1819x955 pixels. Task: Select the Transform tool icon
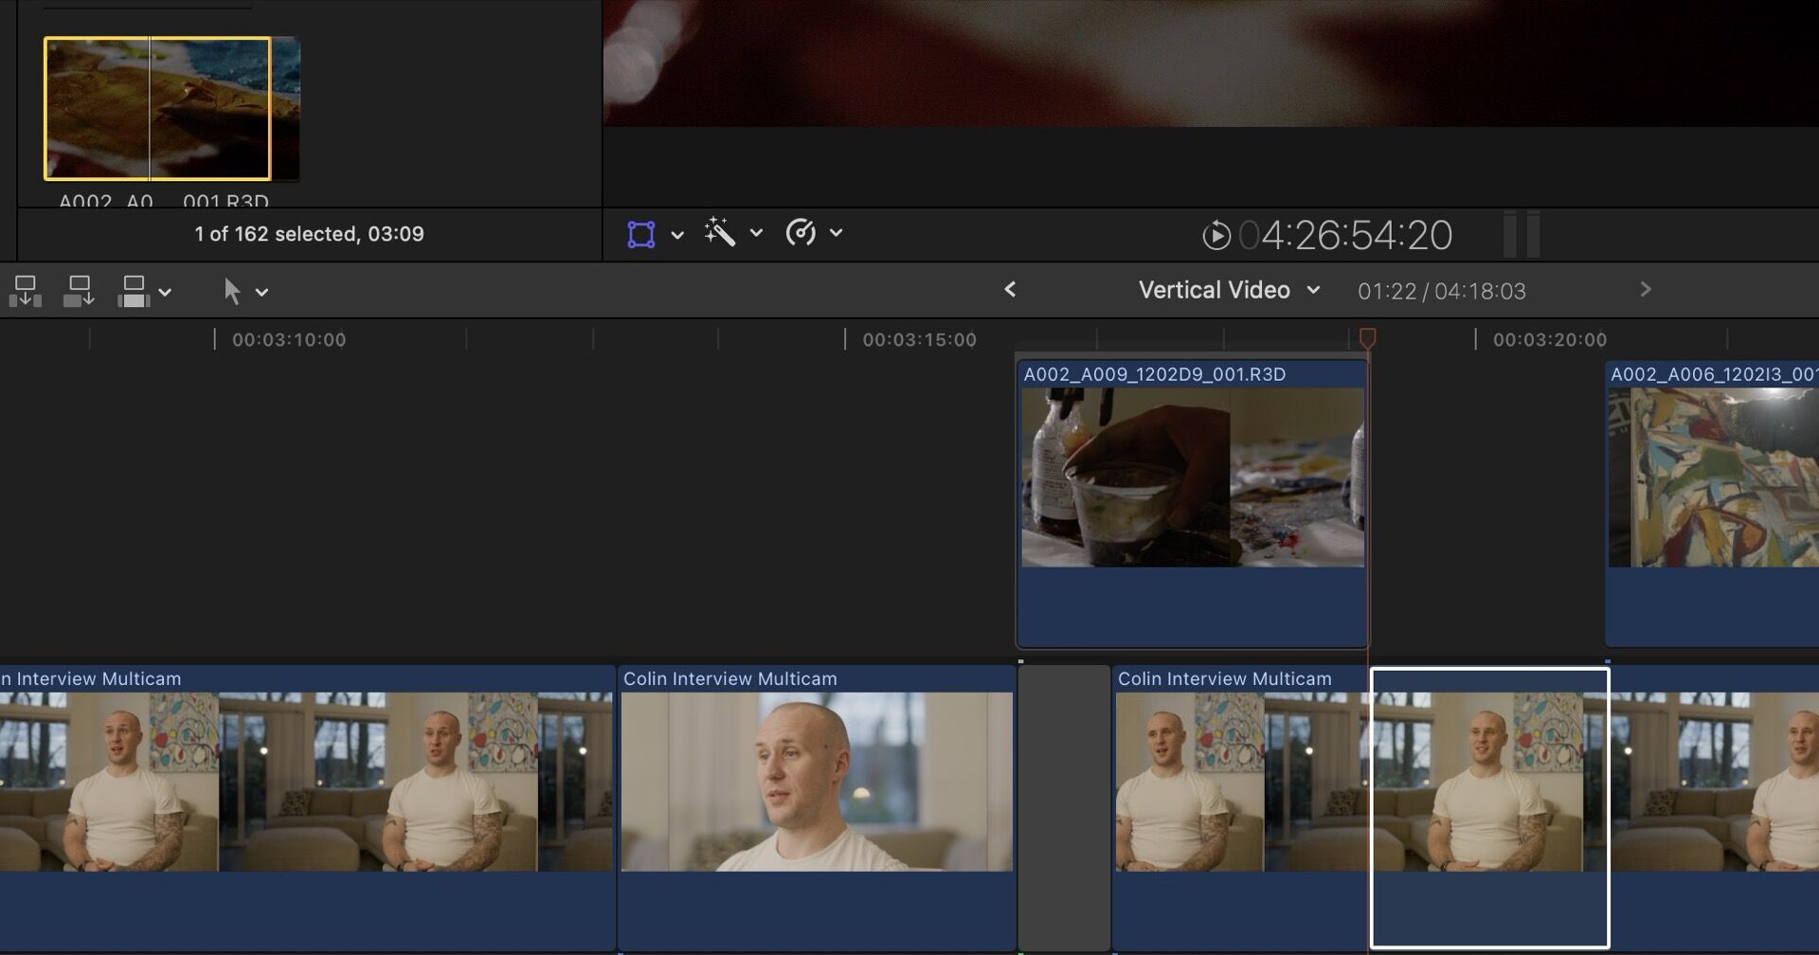click(x=642, y=233)
